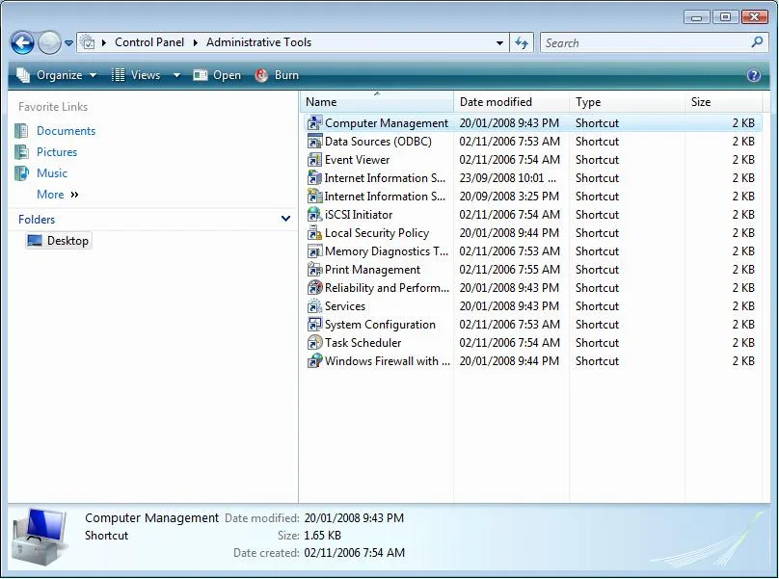Click Administrative Tools in the breadcrumb
Image resolution: width=779 pixels, height=579 pixels.
(x=258, y=42)
